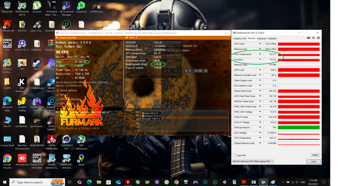The height and width of the screenshot is (186, 347).
Task: Click the GPU Temperature value 65.9 °C
Action: [x=270, y=54]
